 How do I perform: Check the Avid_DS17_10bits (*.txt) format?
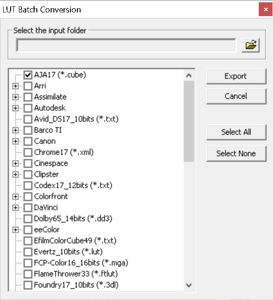28,119
